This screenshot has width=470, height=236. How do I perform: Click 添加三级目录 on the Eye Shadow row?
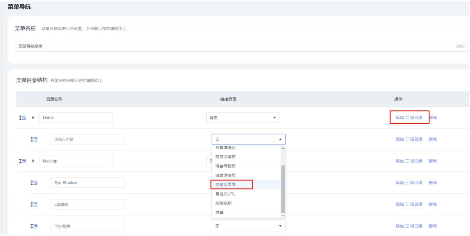click(409, 183)
